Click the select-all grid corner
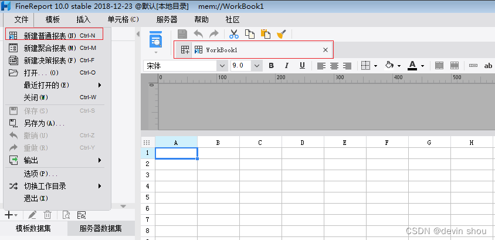The image size is (495, 240). pos(147,143)
